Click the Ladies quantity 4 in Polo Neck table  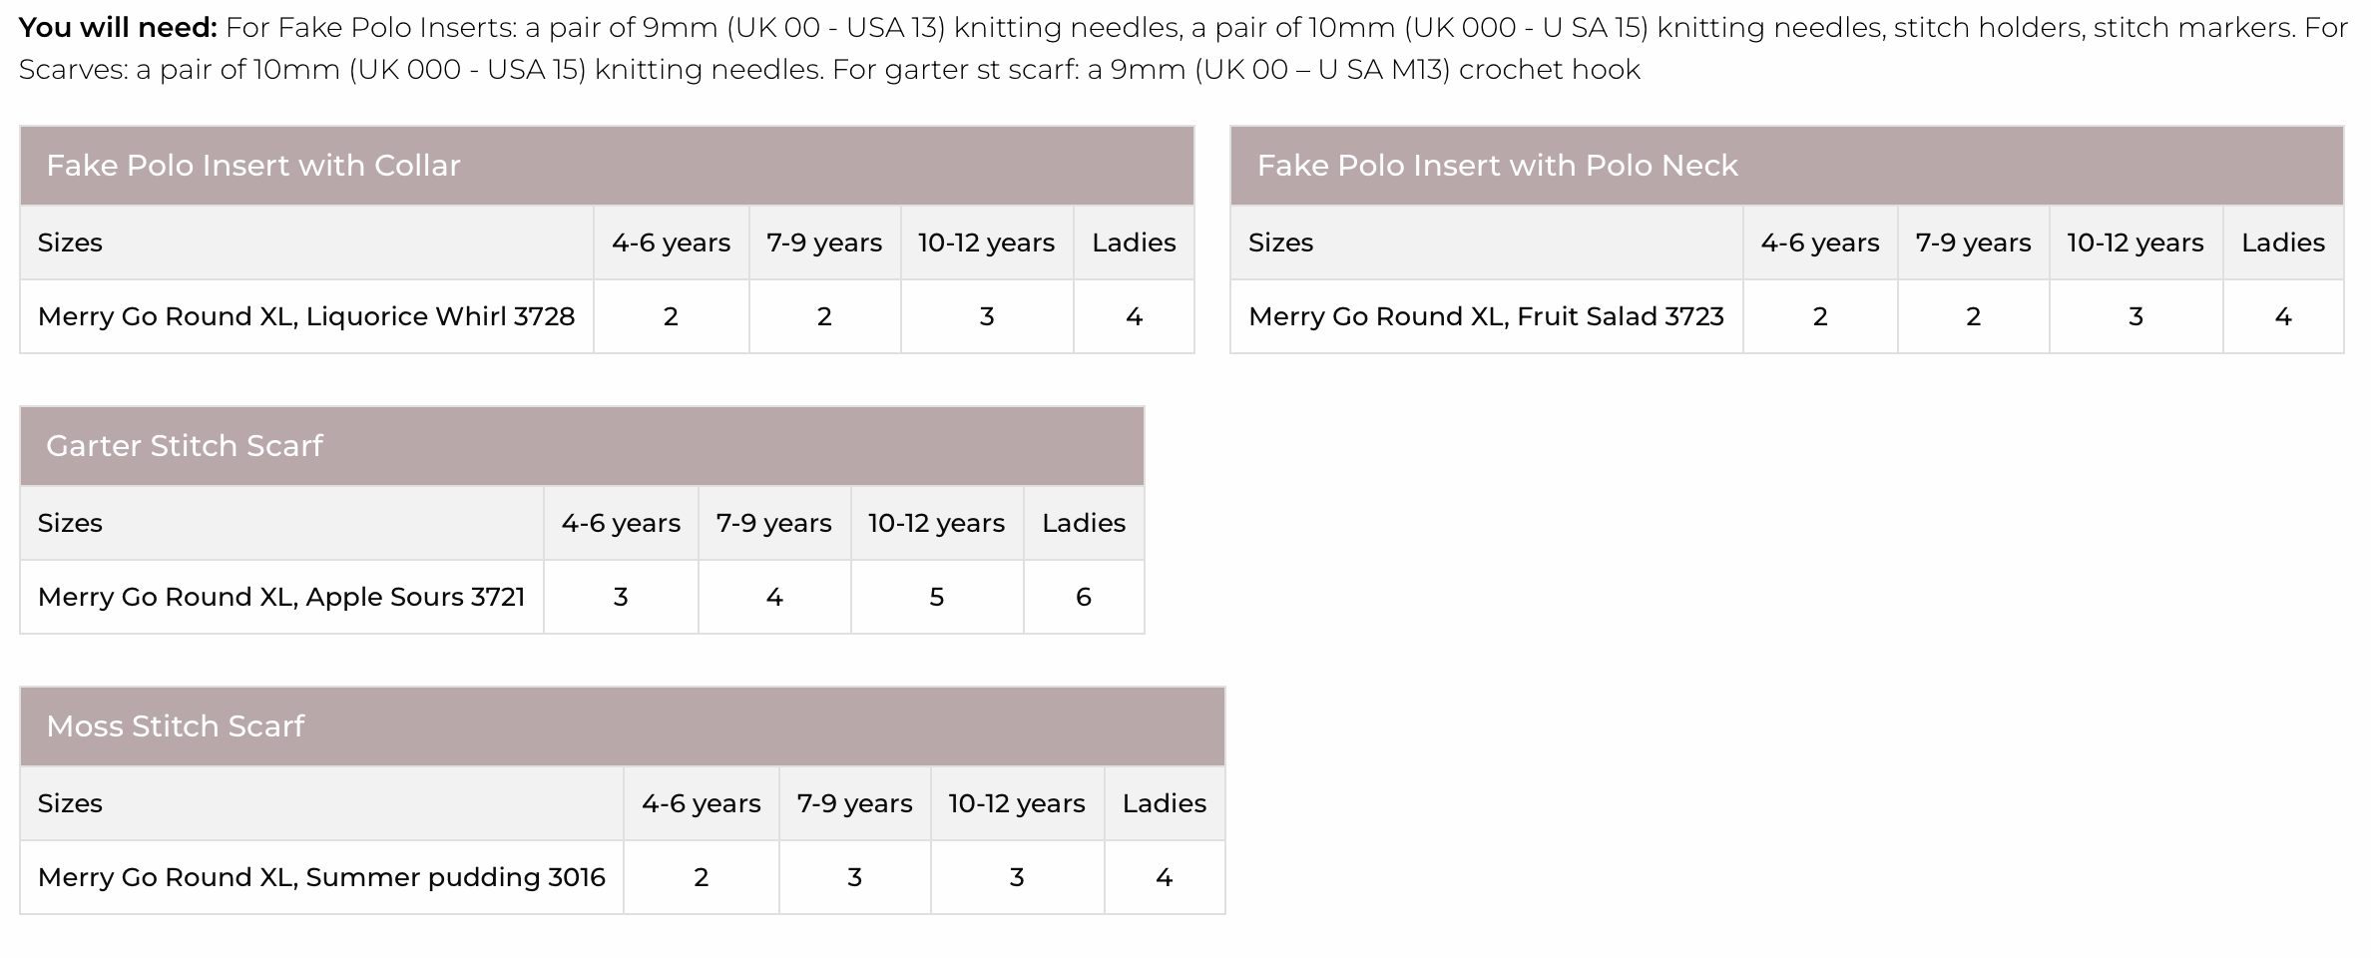(x=2282, y=317)
